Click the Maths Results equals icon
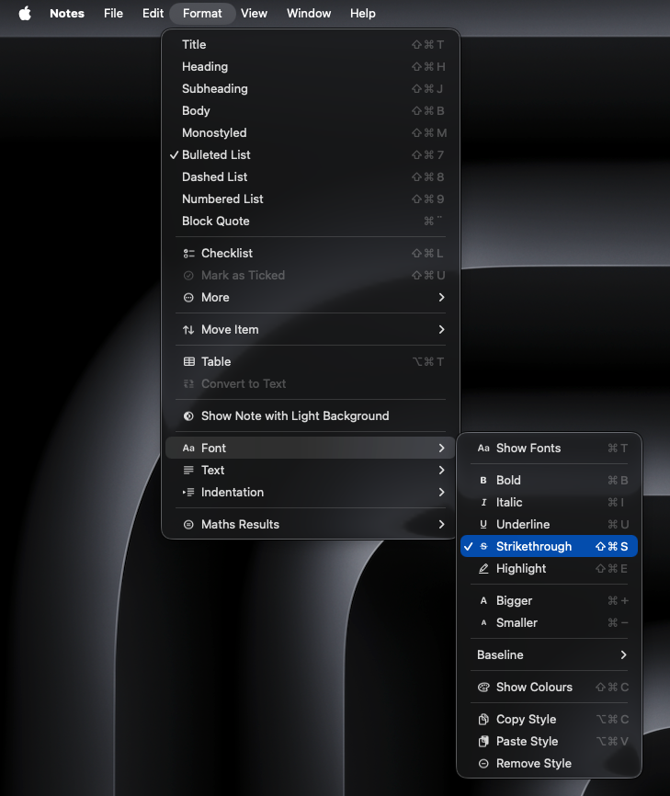 point(188,525)
